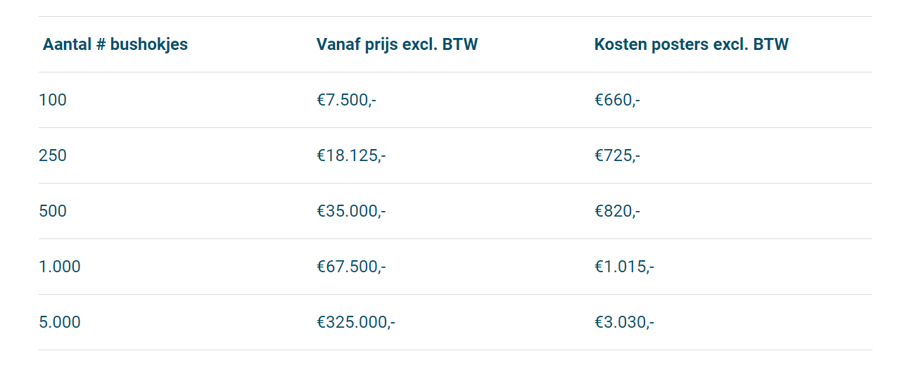
Task: Click the €660,- poster cost
Action: pyautogui.click(x=617, y=100)
